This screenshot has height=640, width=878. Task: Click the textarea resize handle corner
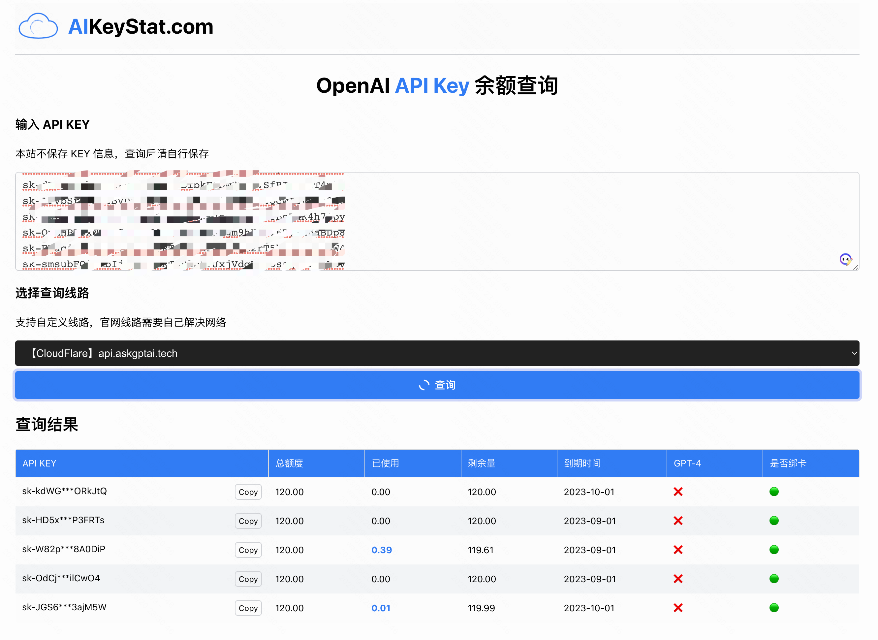point(856,267)
